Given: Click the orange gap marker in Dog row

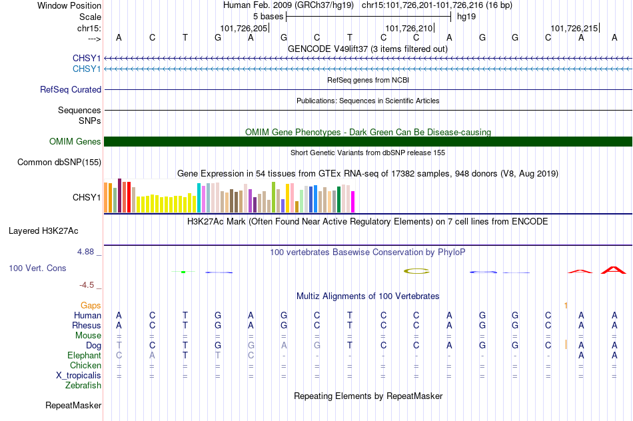Looking at the screenshot, I should click(566, 344).
